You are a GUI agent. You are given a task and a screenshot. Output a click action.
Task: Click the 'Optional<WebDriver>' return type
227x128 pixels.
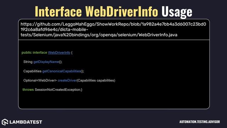(40, 80)
